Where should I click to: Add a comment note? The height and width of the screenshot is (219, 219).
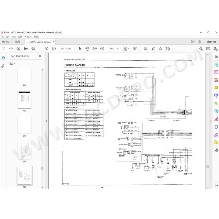145,48
